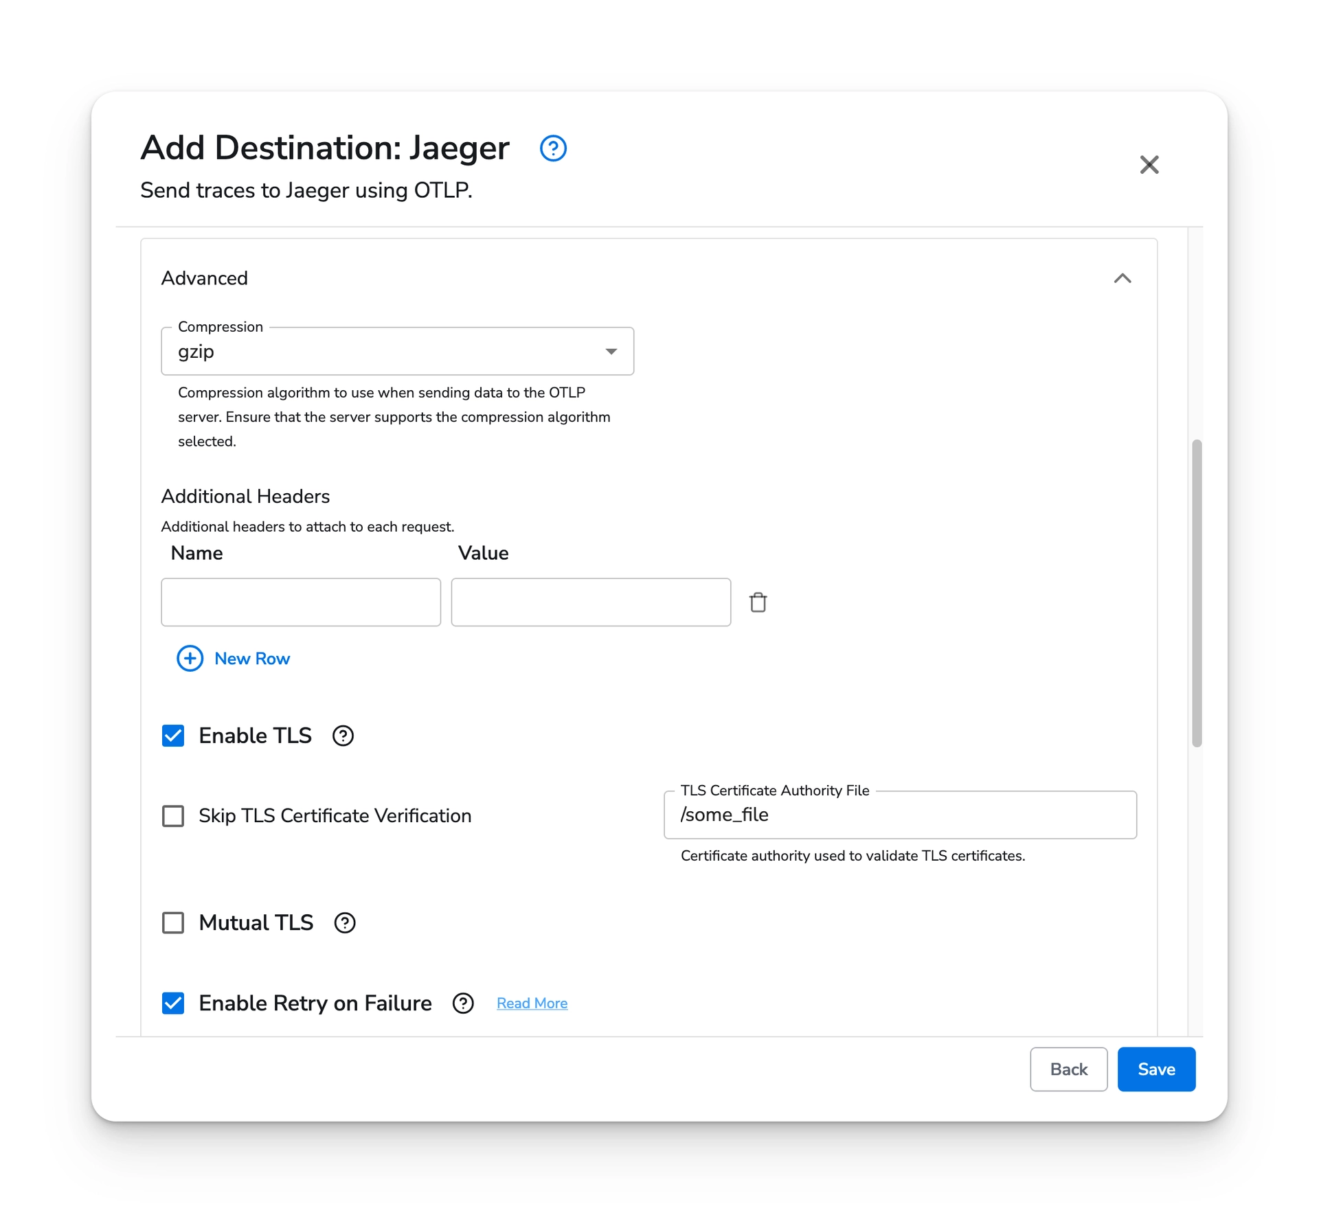
Task: Click the Compression description text
Action: click(x=394, y=417)
